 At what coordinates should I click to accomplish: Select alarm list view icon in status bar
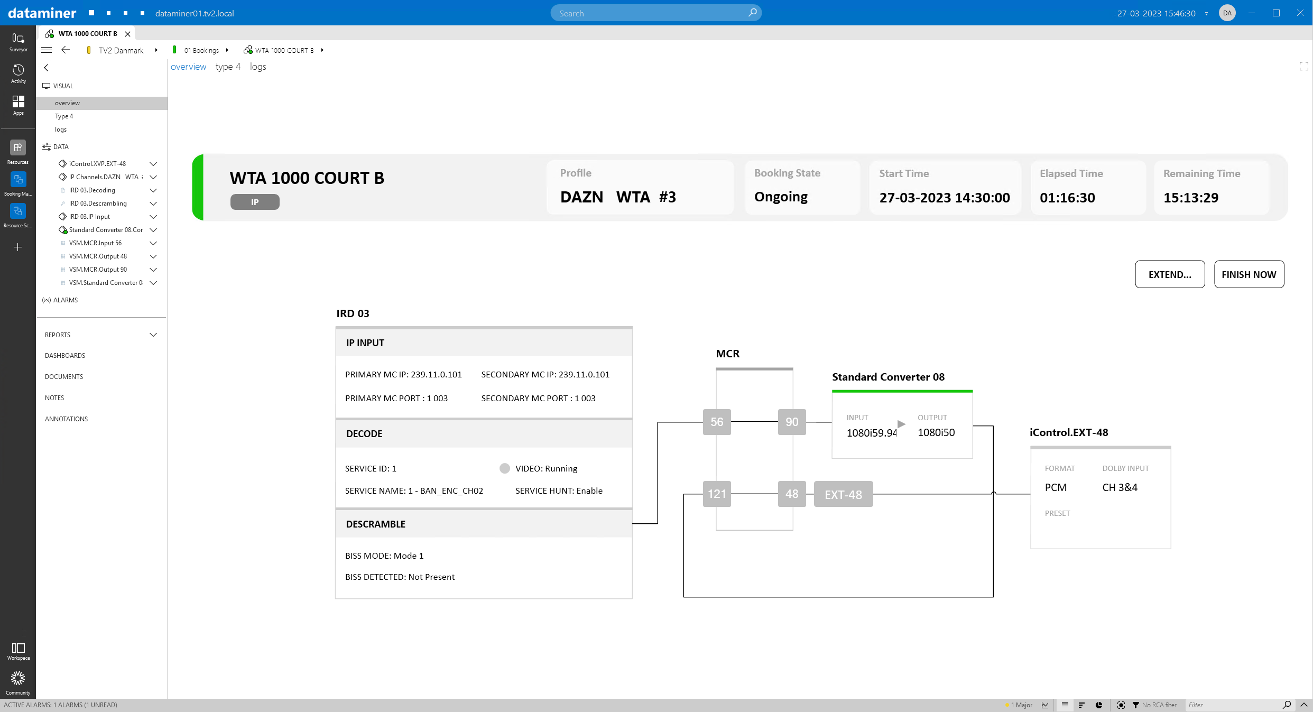pos(1065,705)
